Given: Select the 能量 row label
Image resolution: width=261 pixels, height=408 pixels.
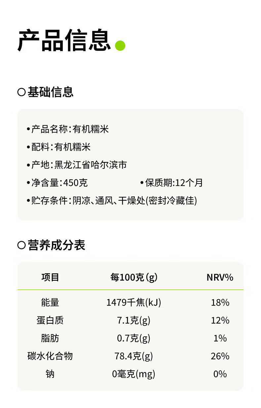Looking at the screenshot, I should click(50, 302).
